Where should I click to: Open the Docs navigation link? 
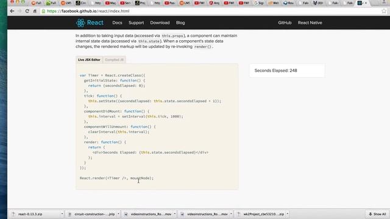coord(117,23)
